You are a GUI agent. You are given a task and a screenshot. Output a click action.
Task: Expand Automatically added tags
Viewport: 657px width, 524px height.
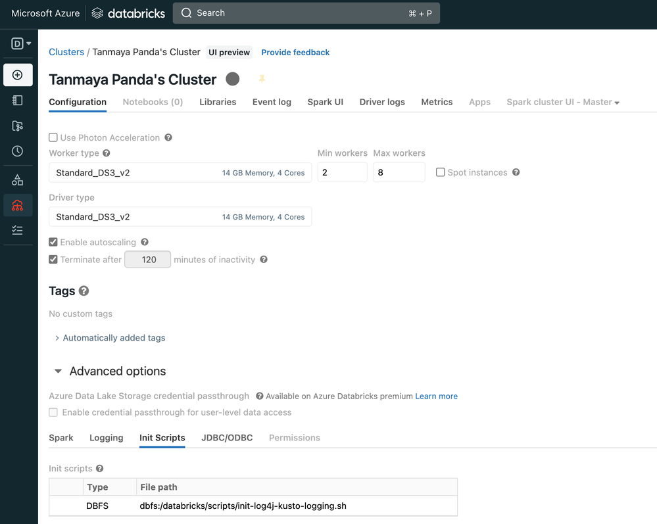[x=110, y=337]
